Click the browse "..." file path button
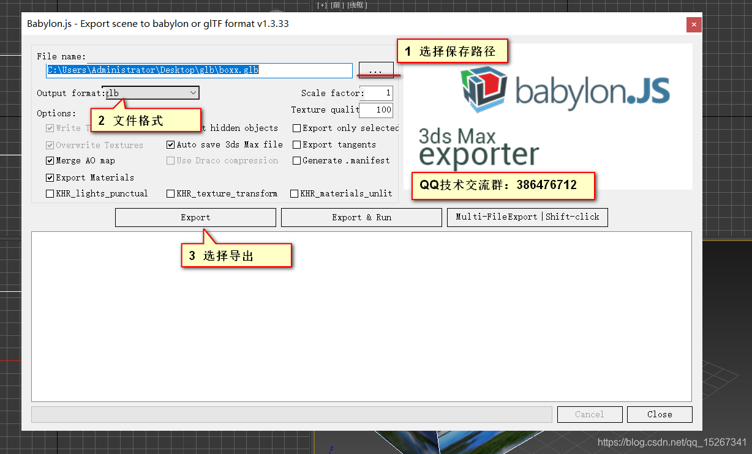Viewport: 752px width, 454px height. click(375, 70)
